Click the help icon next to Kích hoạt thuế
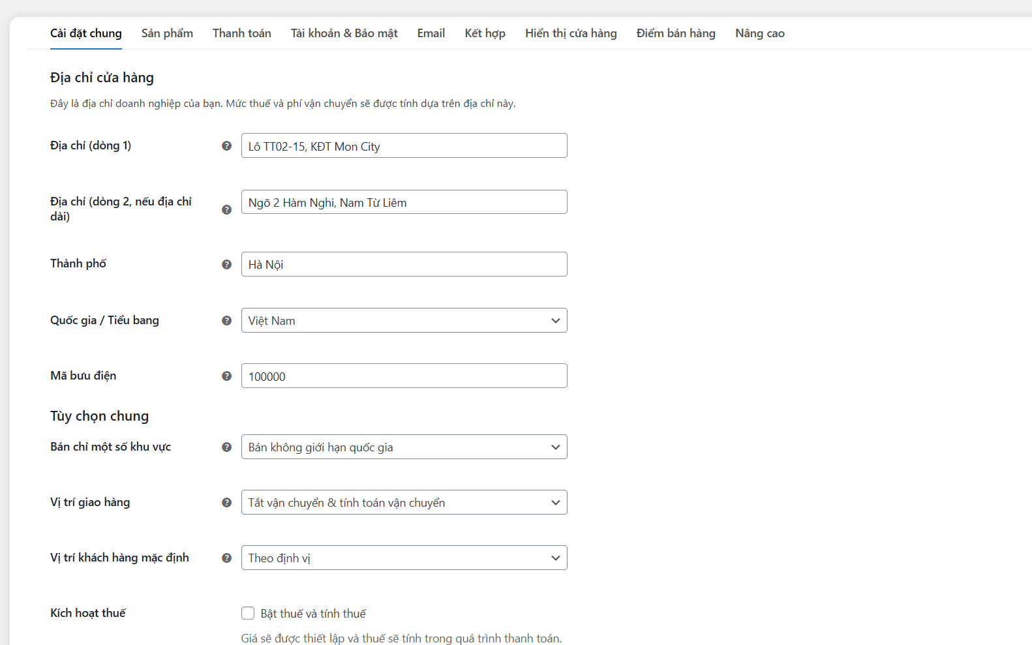The width and height of the screenshot is (1032, 645). pos(226,613)
